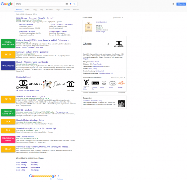Expand dropdown arrow next to www.chanel.com/pl_PL

point(32,42)
